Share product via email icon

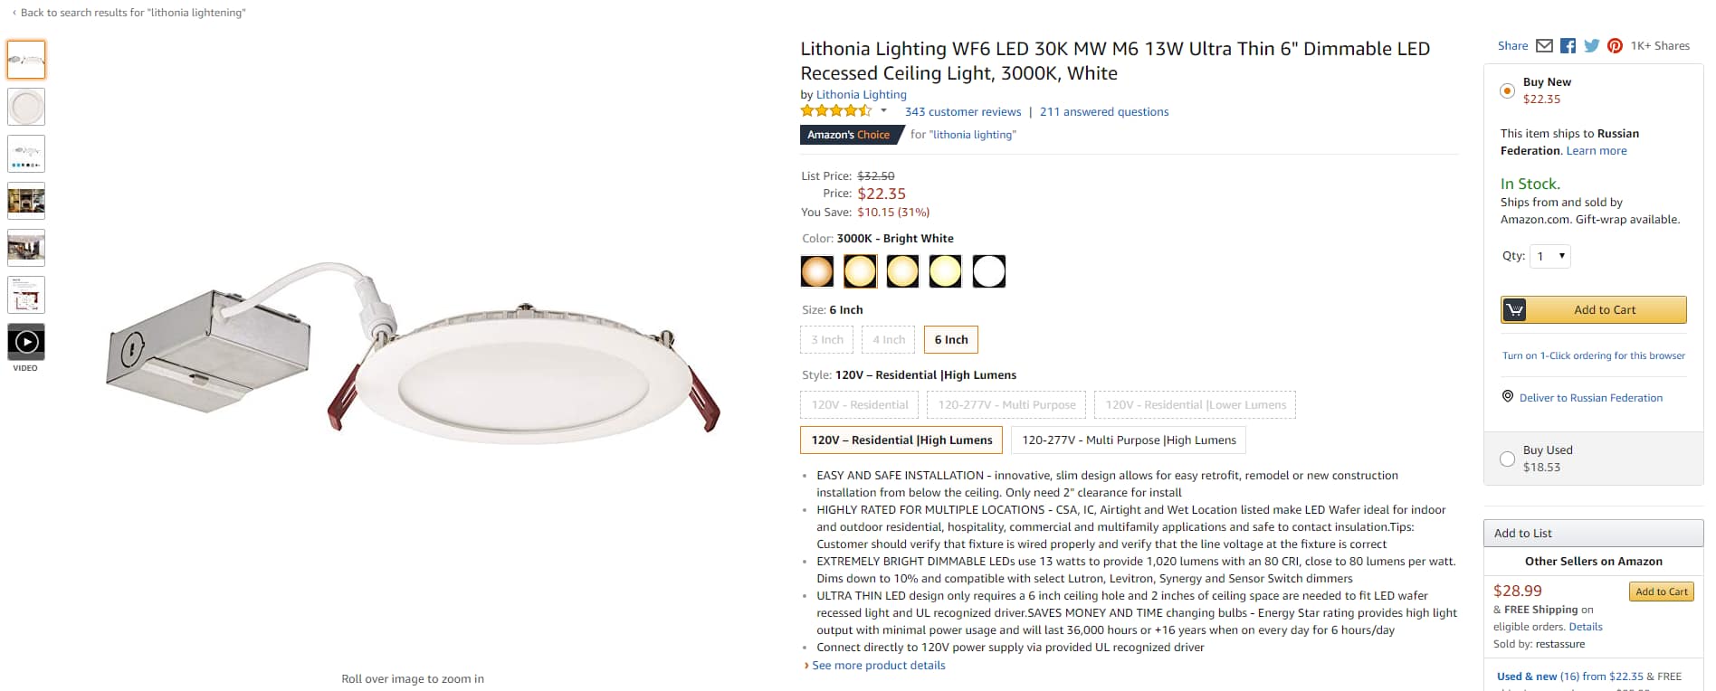click(1544, 46)
